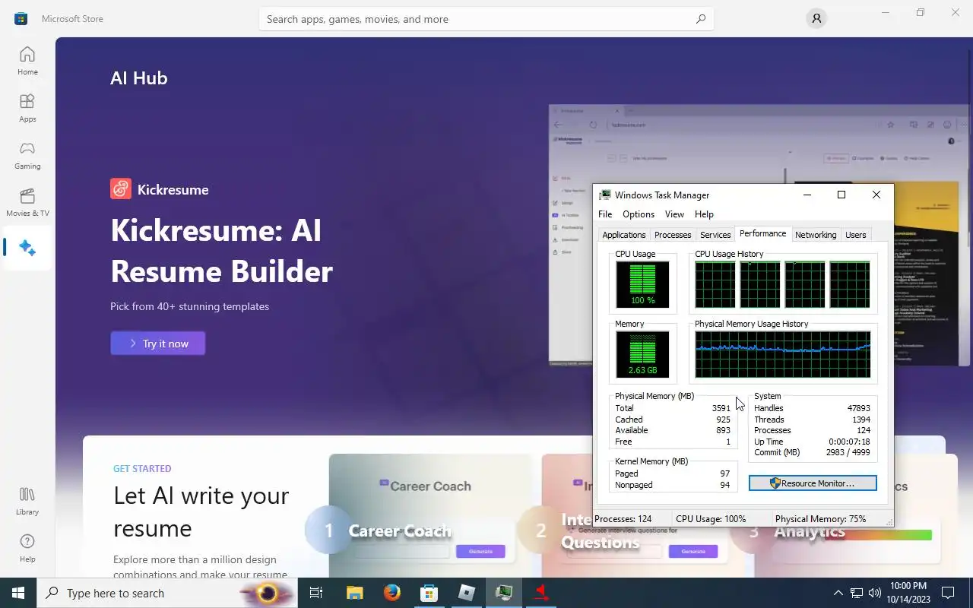The image size is (973, 608).
Task: Open Home in Microsoft Store sidebar
Action: (27, 61)
